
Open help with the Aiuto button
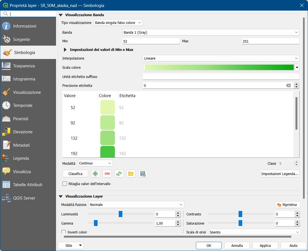294,245
